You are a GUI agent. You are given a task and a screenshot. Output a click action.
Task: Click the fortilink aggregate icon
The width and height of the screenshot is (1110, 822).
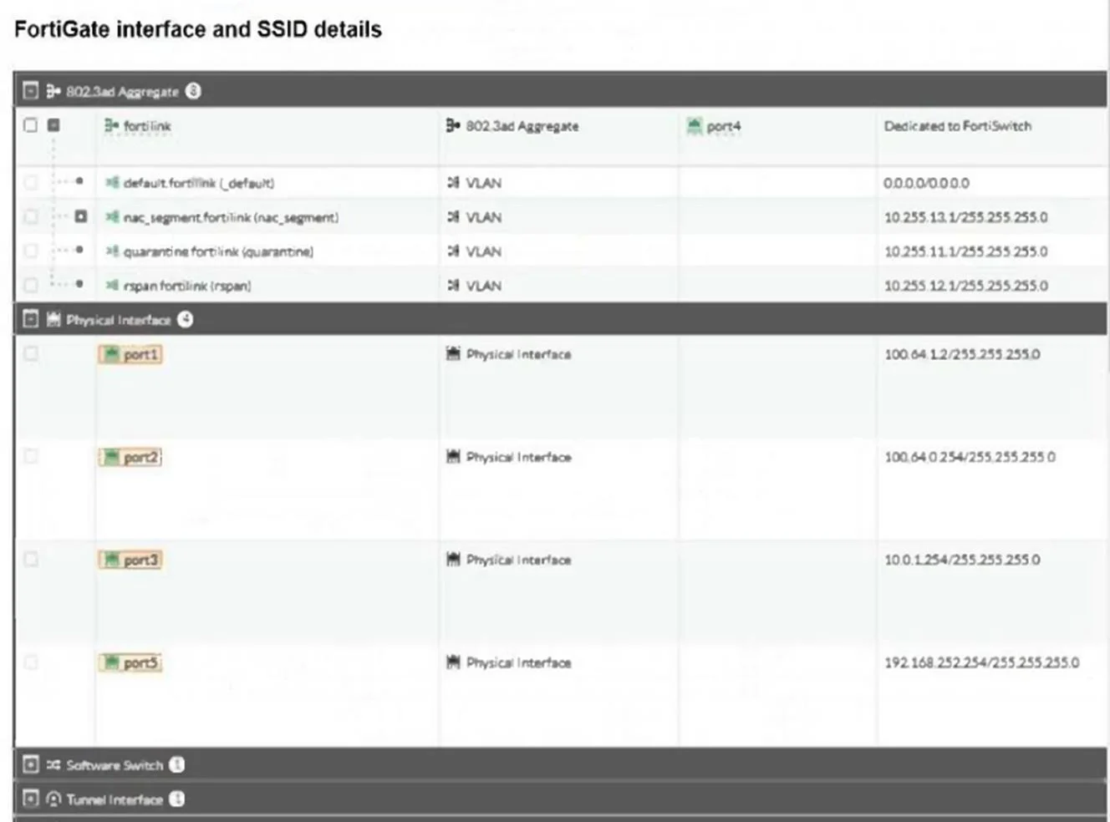111,125
